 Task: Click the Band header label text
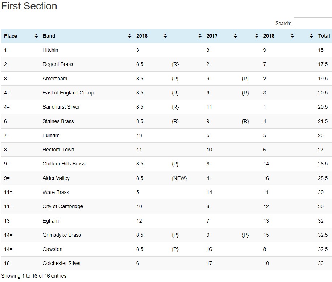[49, 36]
